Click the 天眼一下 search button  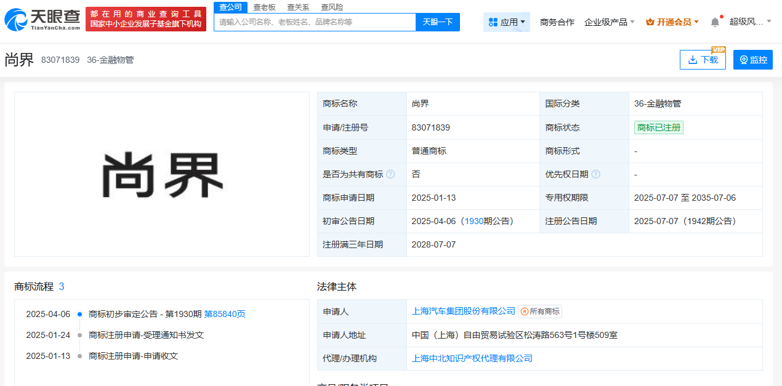(x=437, y=22)
